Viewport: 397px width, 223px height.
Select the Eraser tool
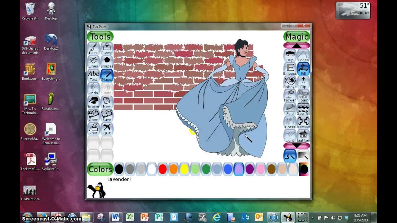pyautogui.click(x=93, y=102)
